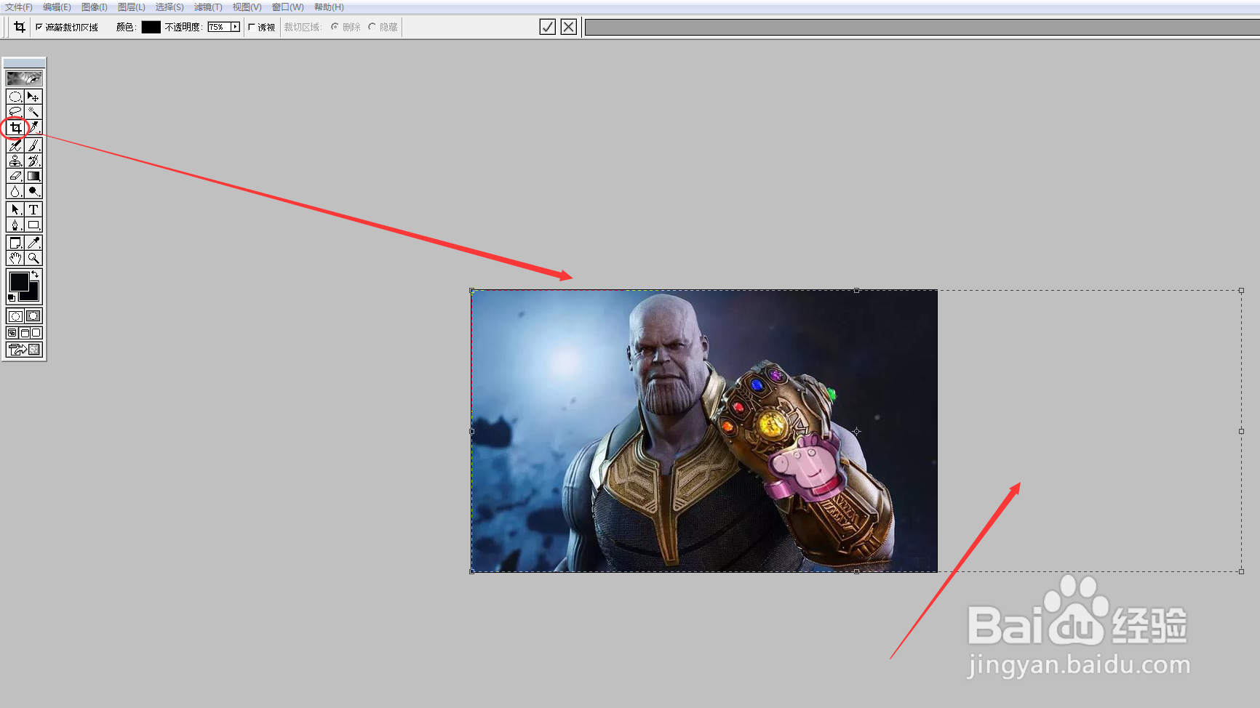The width and height of the screenshot is (1260, 708).
Task: Select the Rectangle shape tool
Action: coord(33,225)
